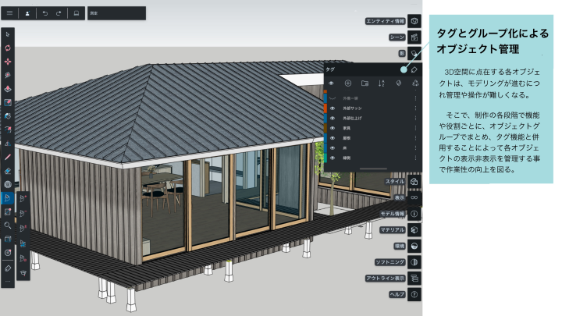Hide the 外部仕上げ tag
This screenshot has width=562, height=316.
click(333, 118)
